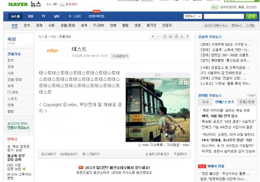Click the 기사원문보기 button
This screenshot has width=260, height=182.
click(120, 56)
